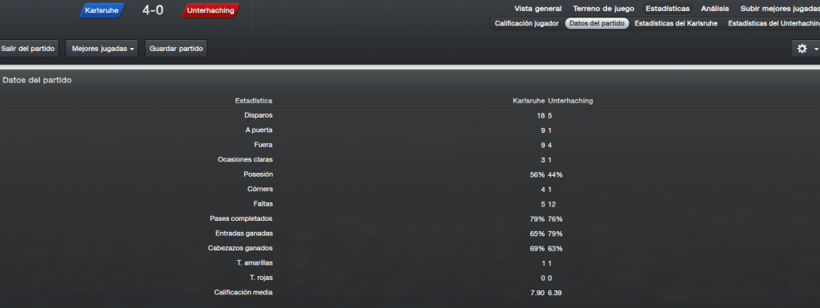This screenshot has width=820, height=308.
Task: Click Salir del partido button
Action: [28, 49]
